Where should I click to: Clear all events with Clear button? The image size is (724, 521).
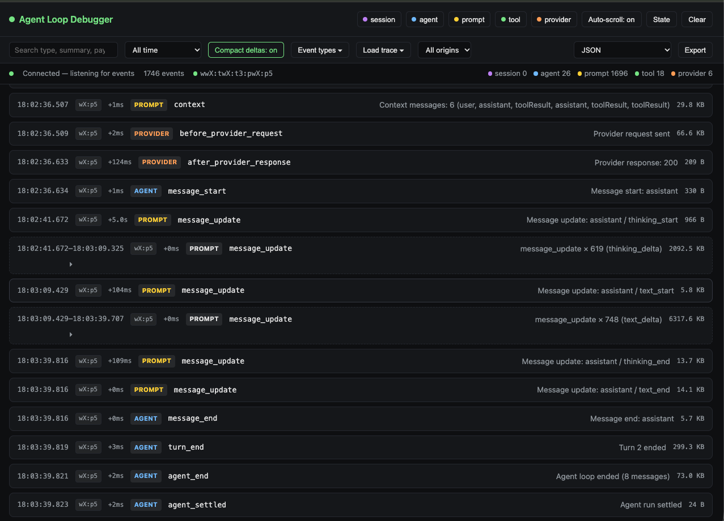point(697,19)
